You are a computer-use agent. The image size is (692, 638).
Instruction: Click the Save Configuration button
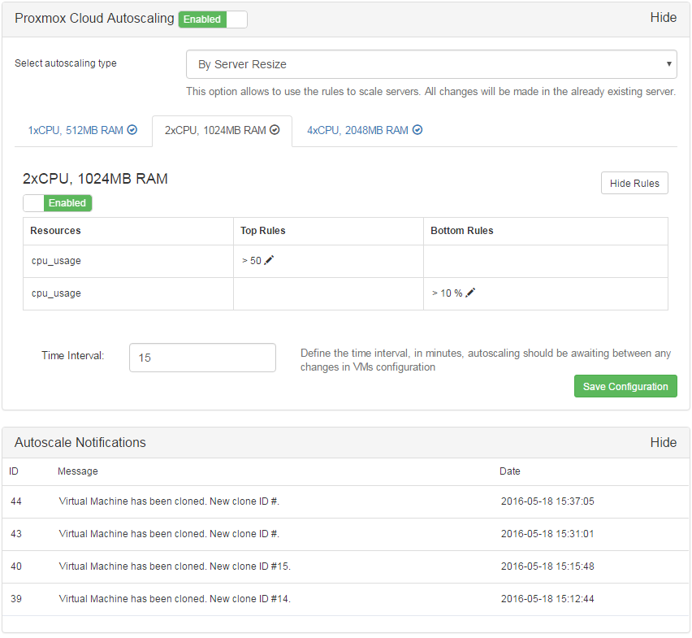click(625, 386)
